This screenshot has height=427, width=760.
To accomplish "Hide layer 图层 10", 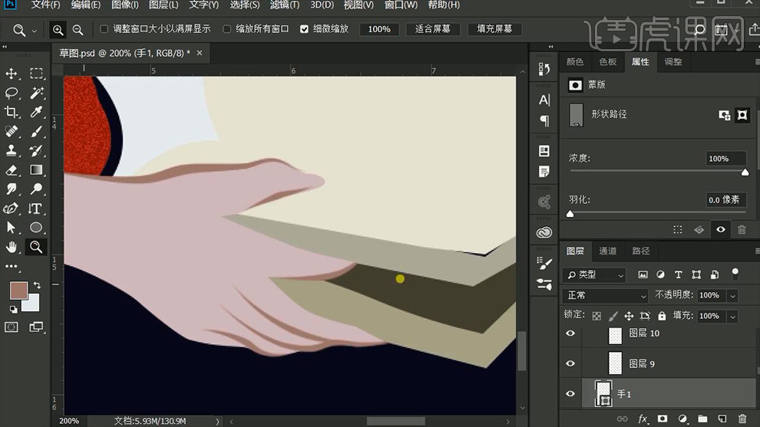I will tap(570, 333).
